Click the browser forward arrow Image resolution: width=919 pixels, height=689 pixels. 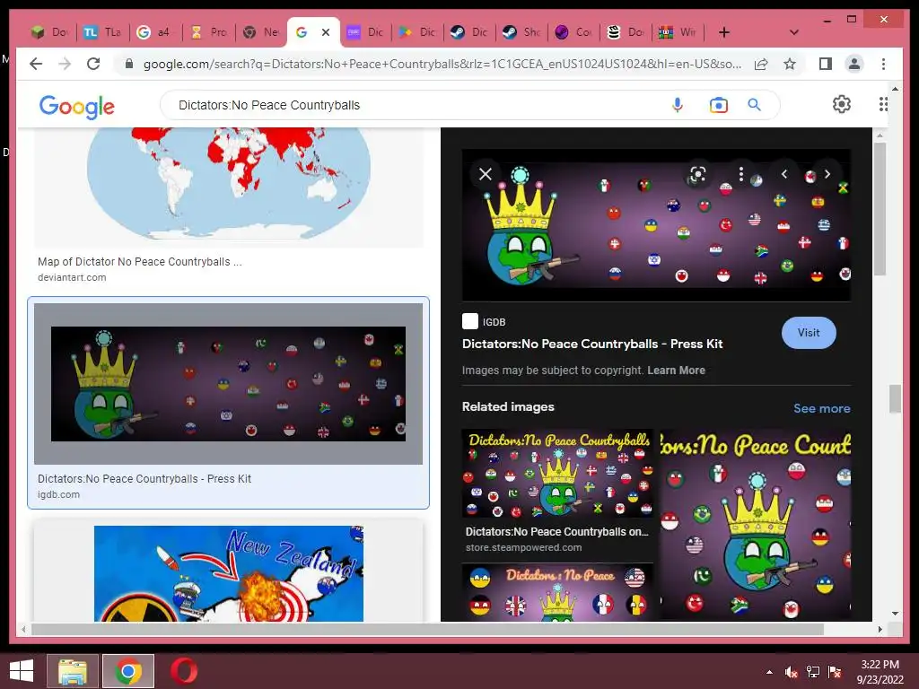pyautogui.click(x=65, y=64)
